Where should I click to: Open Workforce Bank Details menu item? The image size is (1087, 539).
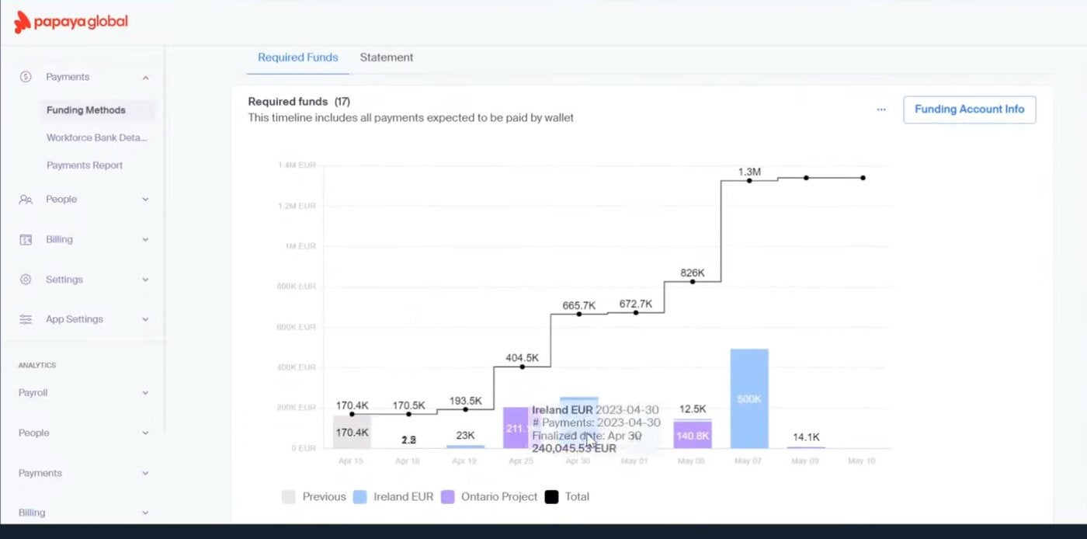[x=96, y=137]
